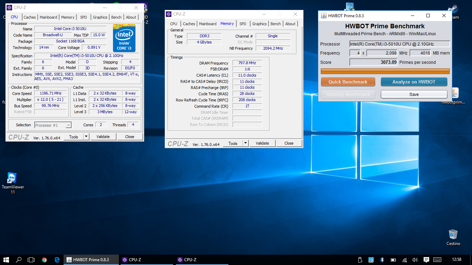Activate the HWBOT Prime 0.8.3 taskbar button
This screenshot has width=472, height=265.
(91, 260)
